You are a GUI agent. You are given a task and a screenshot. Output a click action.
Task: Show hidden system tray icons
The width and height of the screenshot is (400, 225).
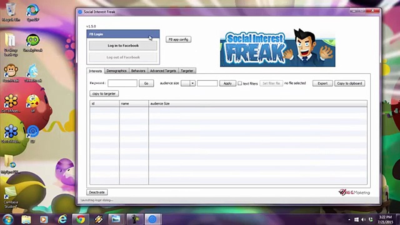[349, 220]
